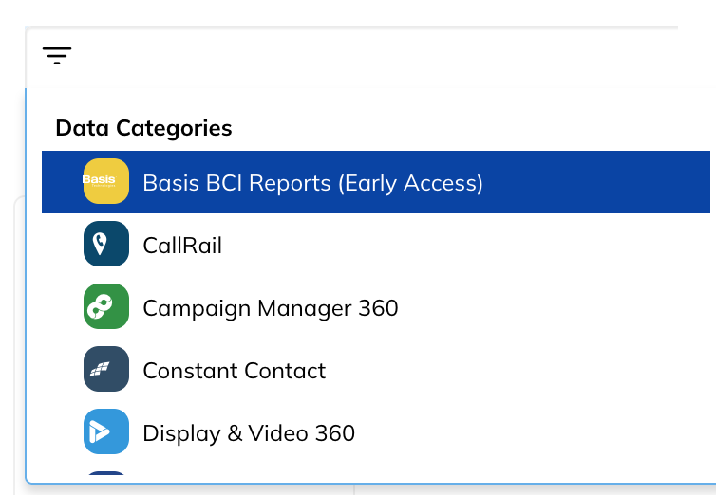Screen dimensions: 716x495
Task: Click the yellow Basis logo icon
Action: tap(106, 181)
